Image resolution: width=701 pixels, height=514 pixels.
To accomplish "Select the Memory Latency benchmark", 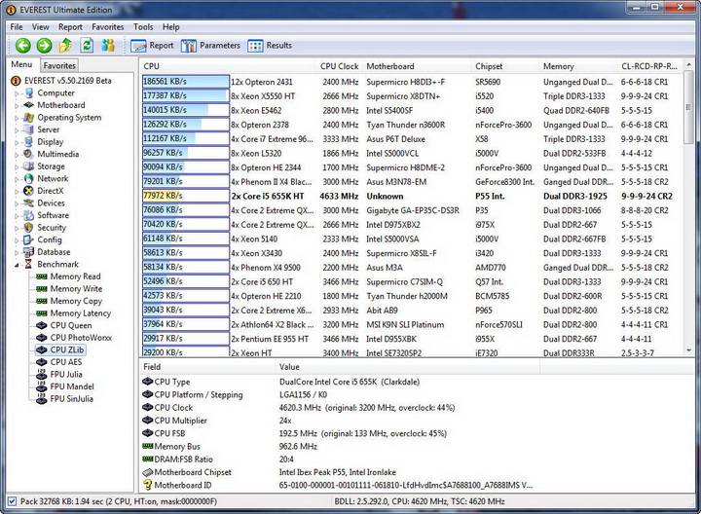I will click(x=81, y=313).
